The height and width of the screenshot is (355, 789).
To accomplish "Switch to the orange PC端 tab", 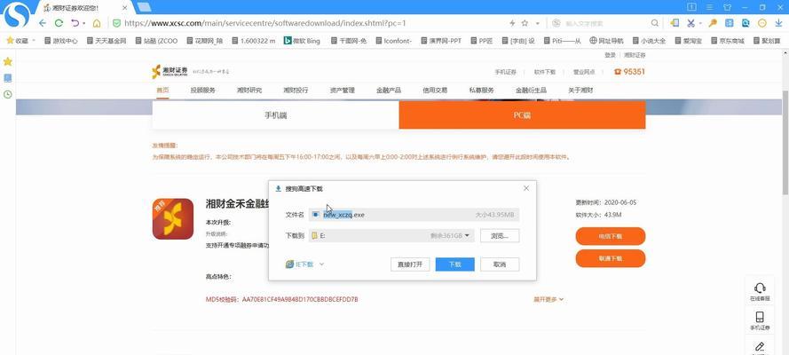I will 523,115.
